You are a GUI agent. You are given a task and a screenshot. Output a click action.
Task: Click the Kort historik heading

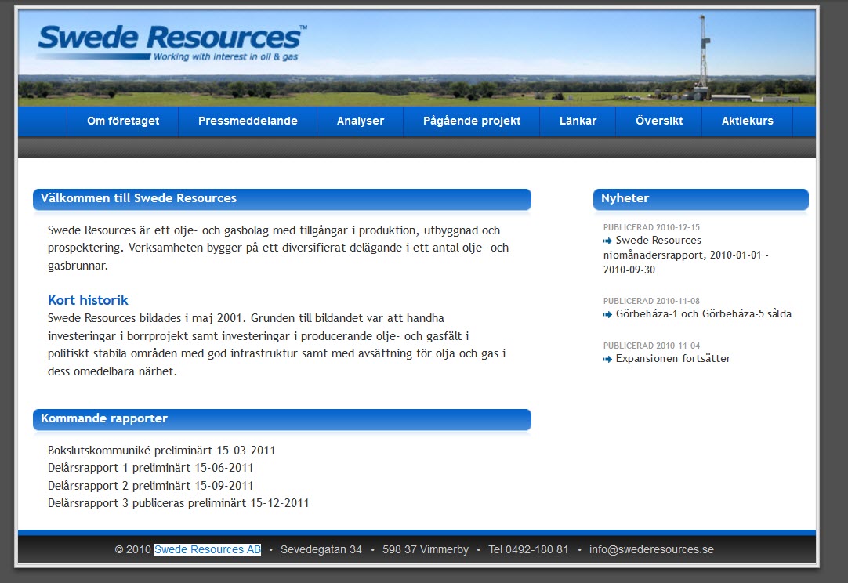pyautogui.click(x=88, y=300)
